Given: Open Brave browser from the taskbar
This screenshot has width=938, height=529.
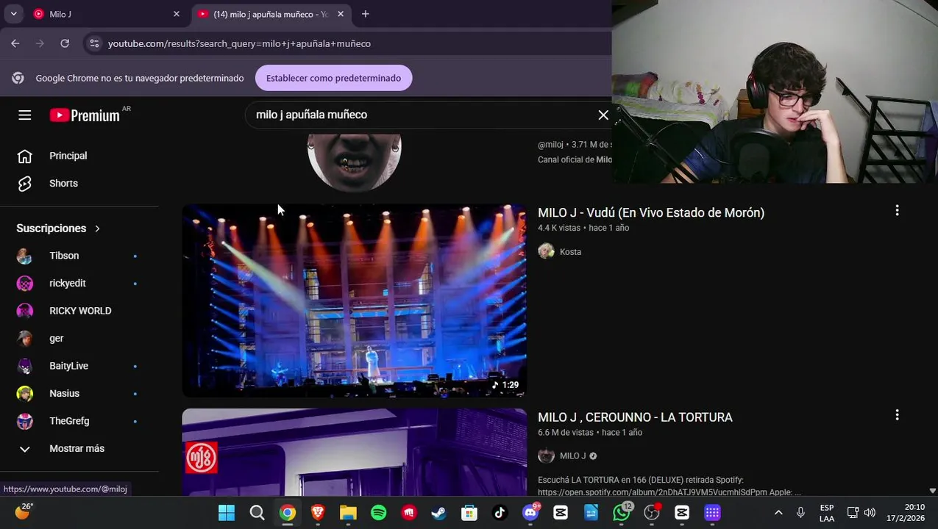Looking at the screenshot, I should 318,512.
